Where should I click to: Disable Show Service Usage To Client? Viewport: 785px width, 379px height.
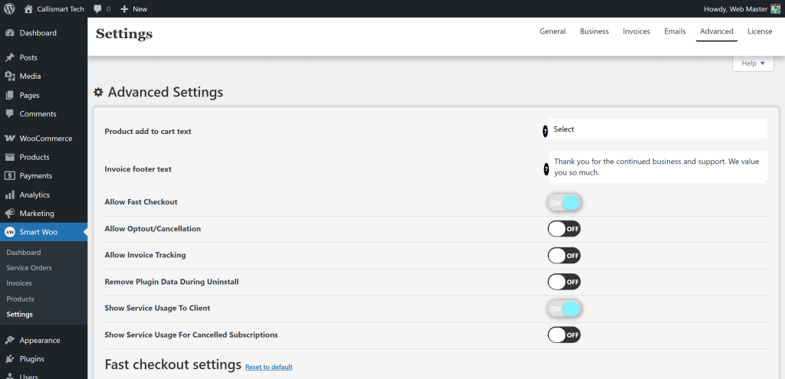[564, 309]
